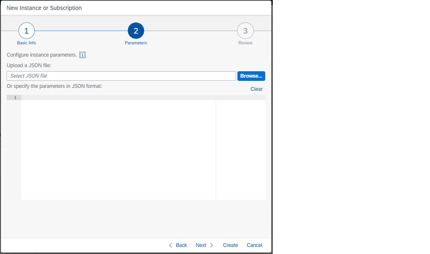Cancel the new instance dialog
This screenshot has height=254, width=430.
(254, 245)
